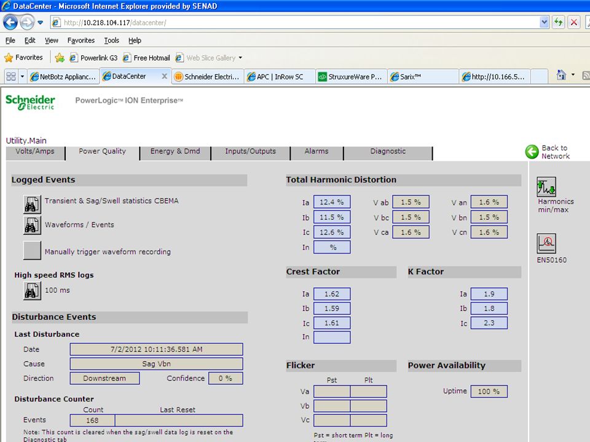Switch to the StruxureWare browser tab
This screenshot has width=590, height=442.
coord(351,77)
